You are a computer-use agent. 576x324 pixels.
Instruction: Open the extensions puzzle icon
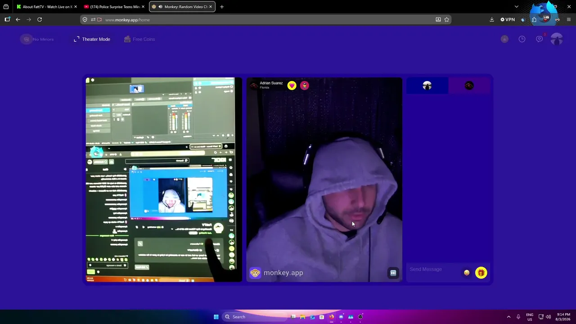[534, 19]
